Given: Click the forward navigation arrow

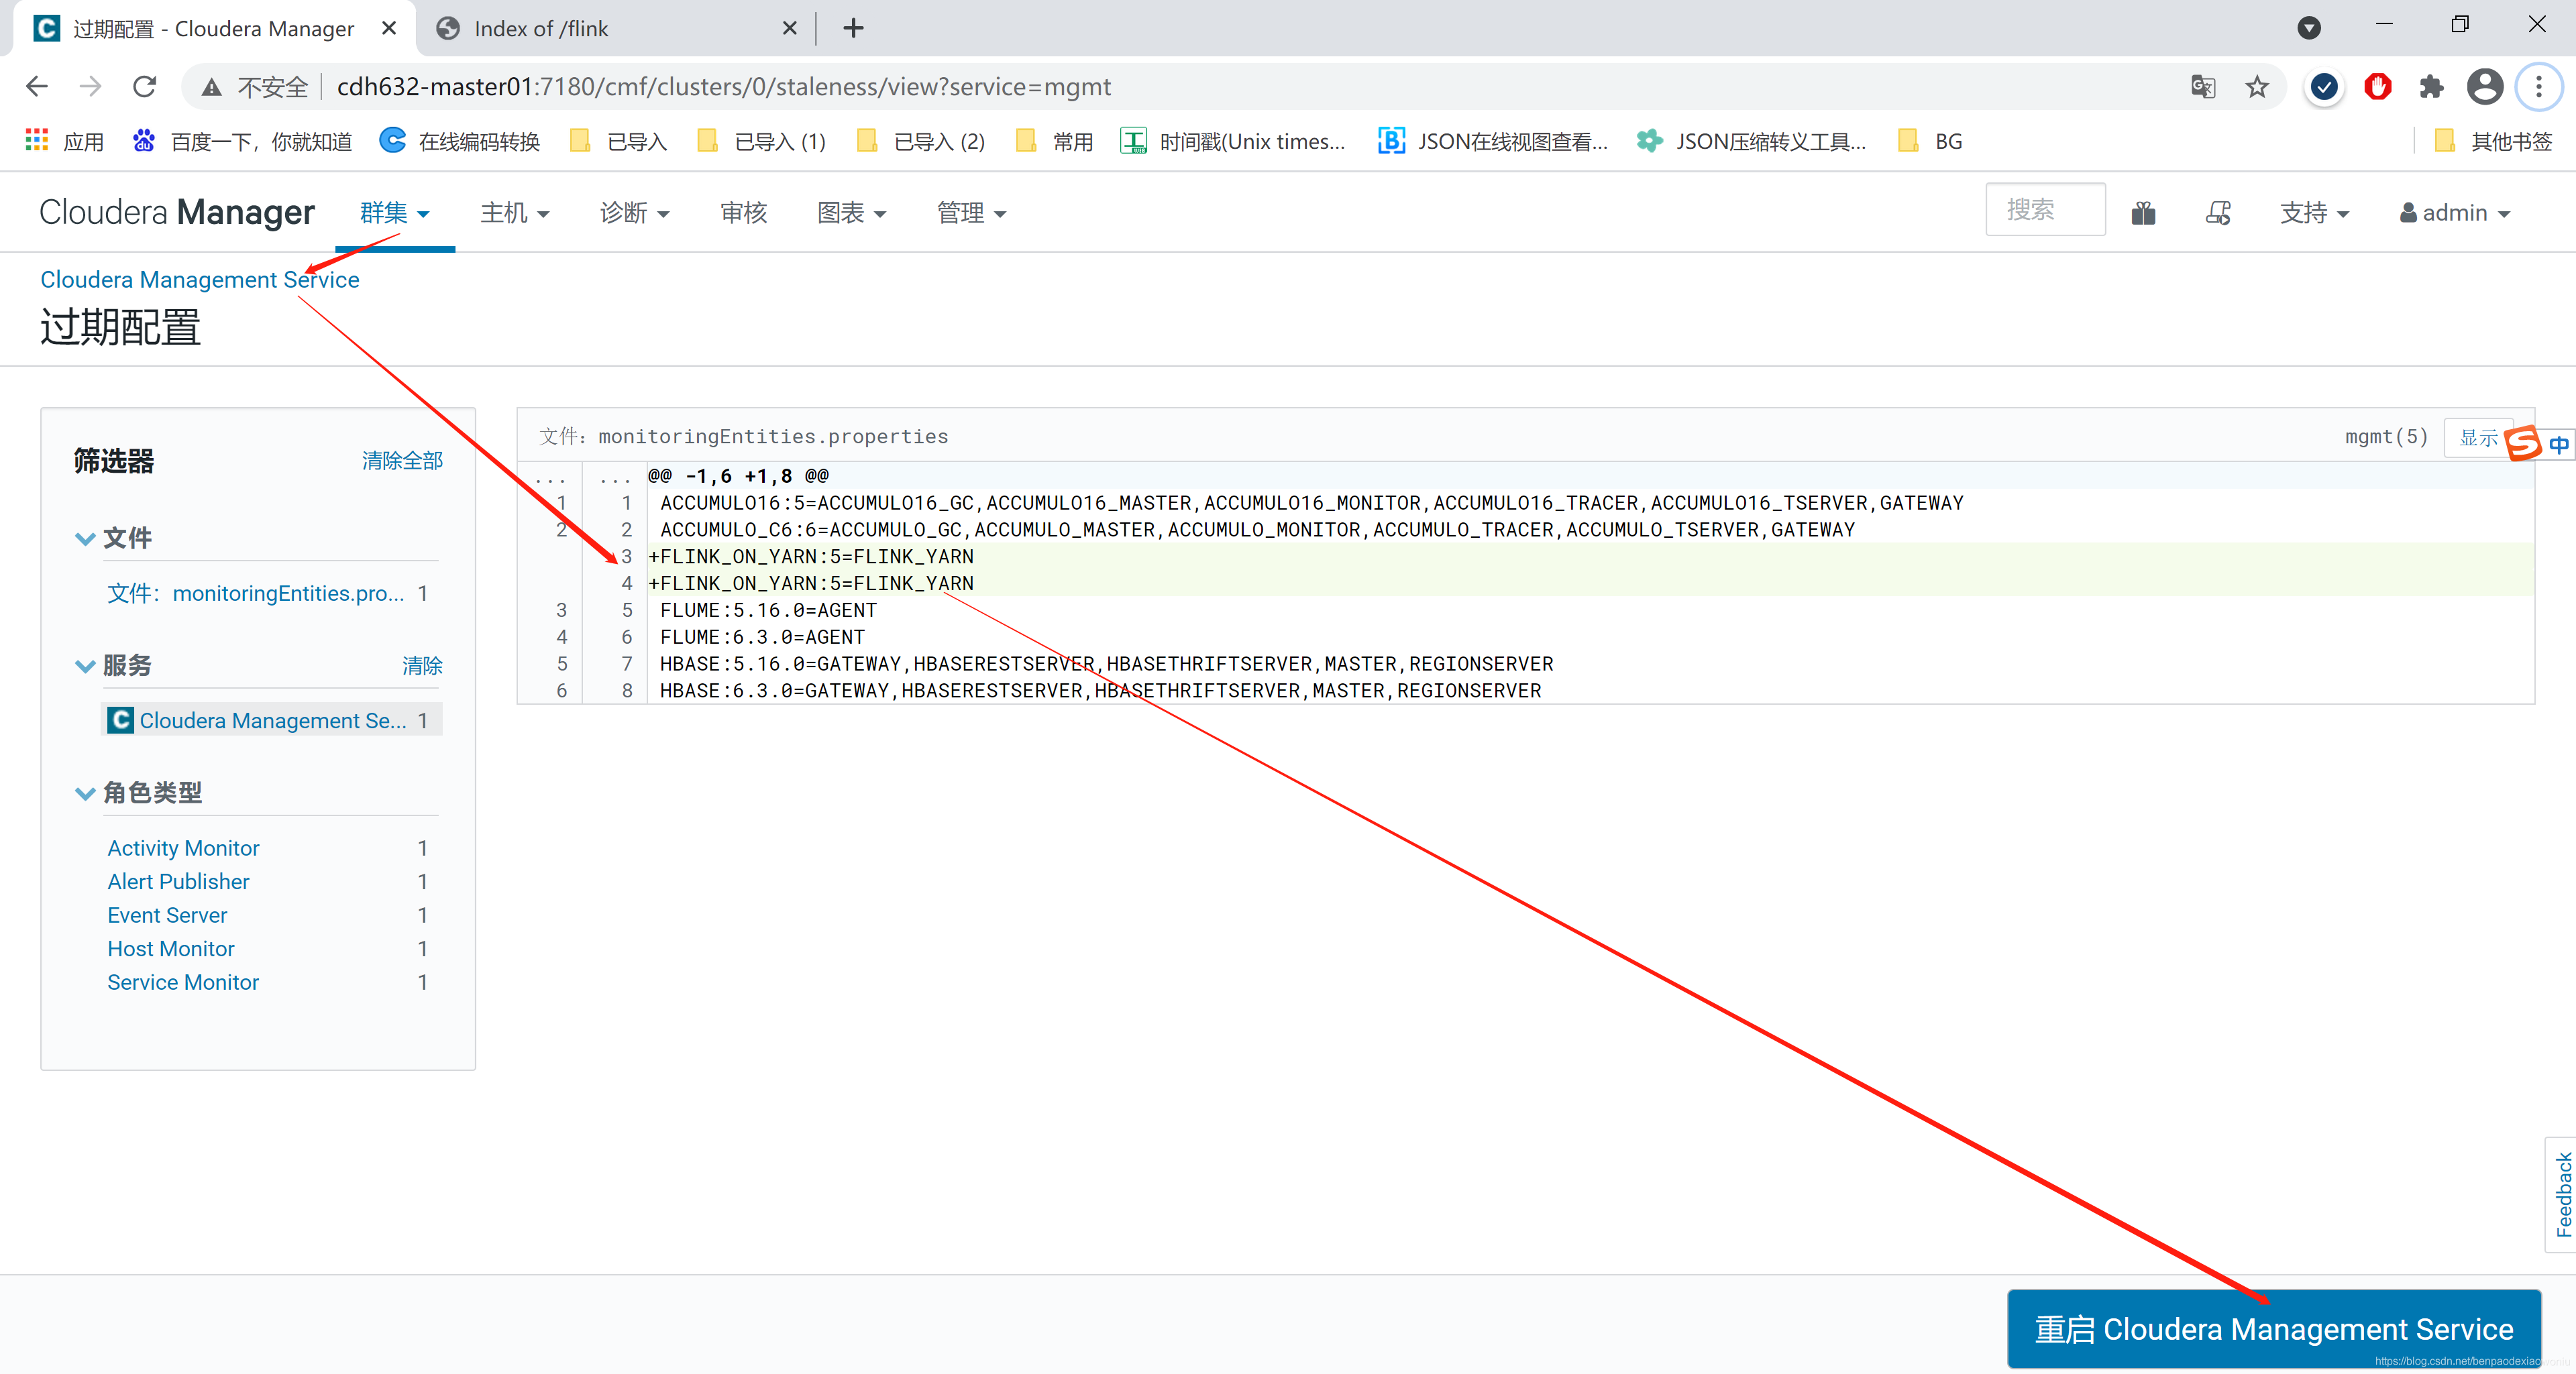Looking at the screenshot, I should pyautogui.click(x=91, y=87).
